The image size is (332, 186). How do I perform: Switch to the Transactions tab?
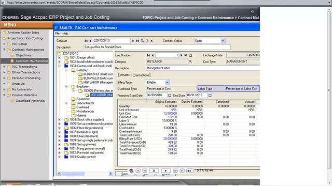(141, 75)
